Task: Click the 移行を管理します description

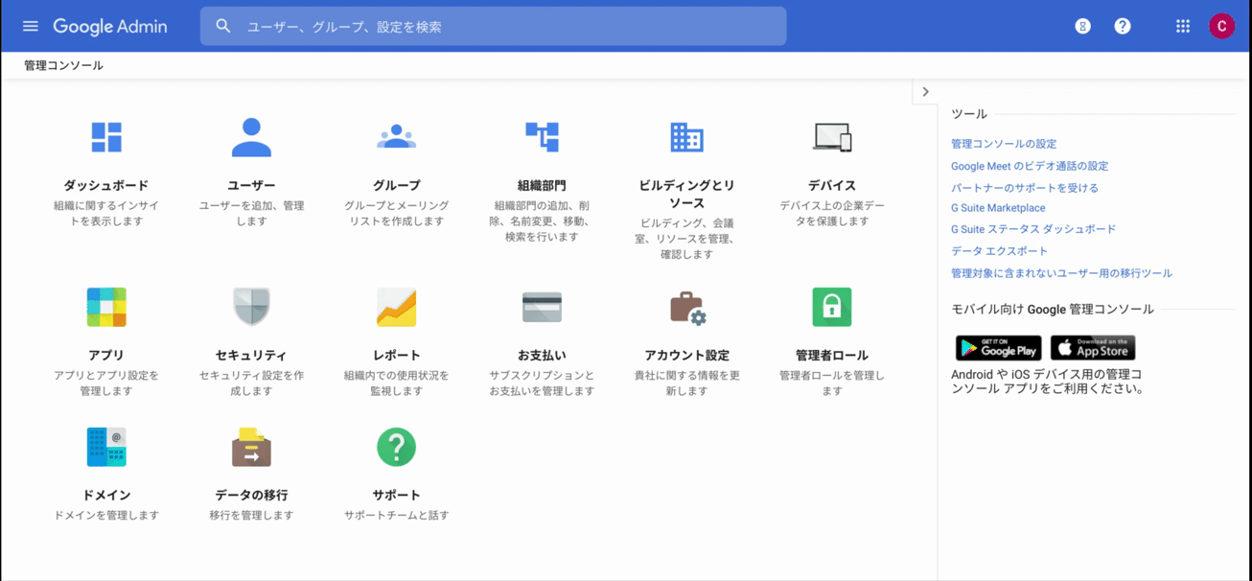Action: pyautogui.click(x=251, y=515)
